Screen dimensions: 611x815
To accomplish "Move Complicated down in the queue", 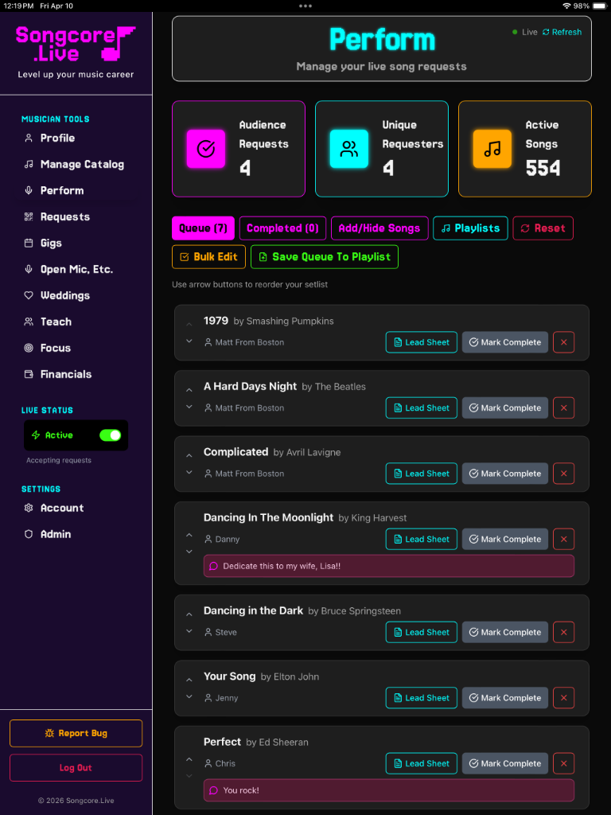I will (189, 472).
